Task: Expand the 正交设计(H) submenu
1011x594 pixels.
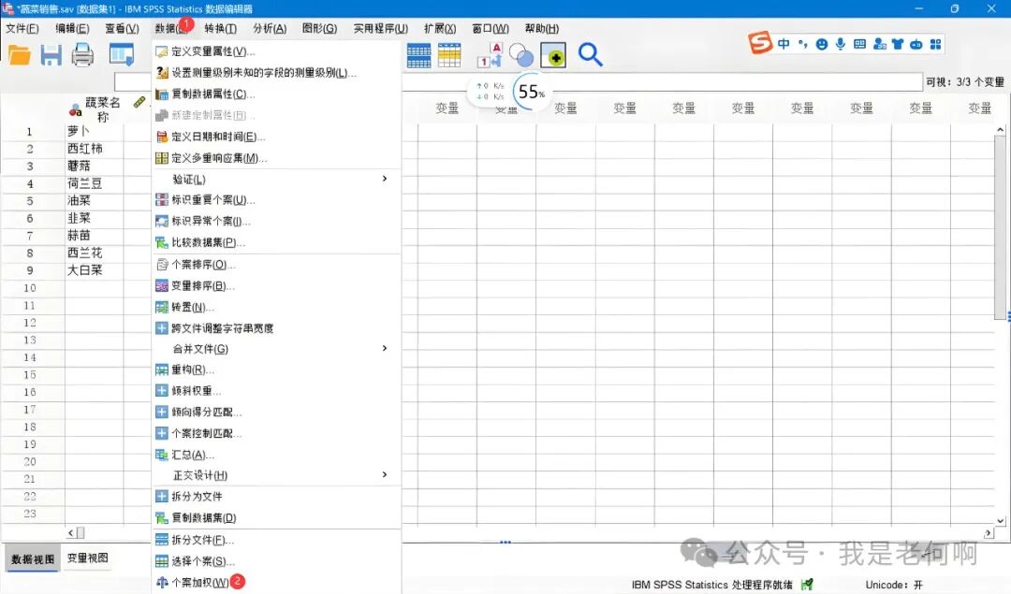Action: tap(276, 475)
